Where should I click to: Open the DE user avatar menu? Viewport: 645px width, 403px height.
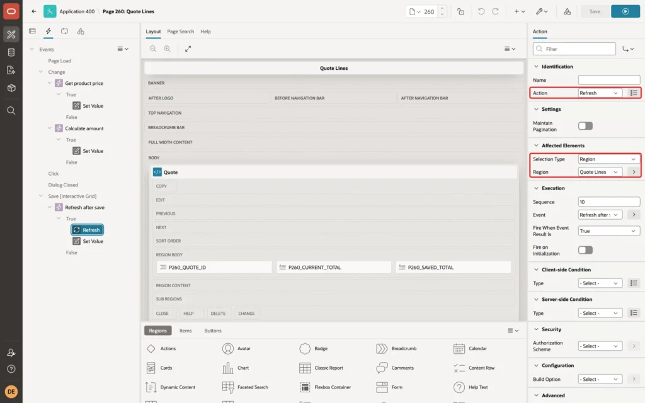pos(11,392)
